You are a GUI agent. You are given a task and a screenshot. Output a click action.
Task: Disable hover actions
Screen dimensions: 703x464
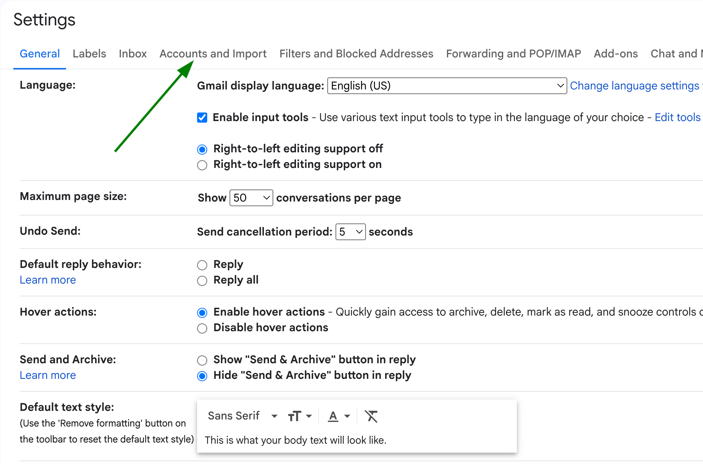point(202,328)
